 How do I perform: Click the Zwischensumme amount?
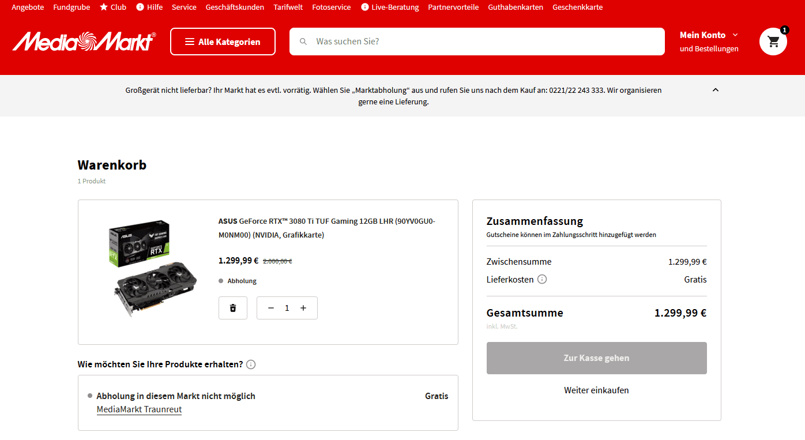pyautogui.click(x=687, y=262)
